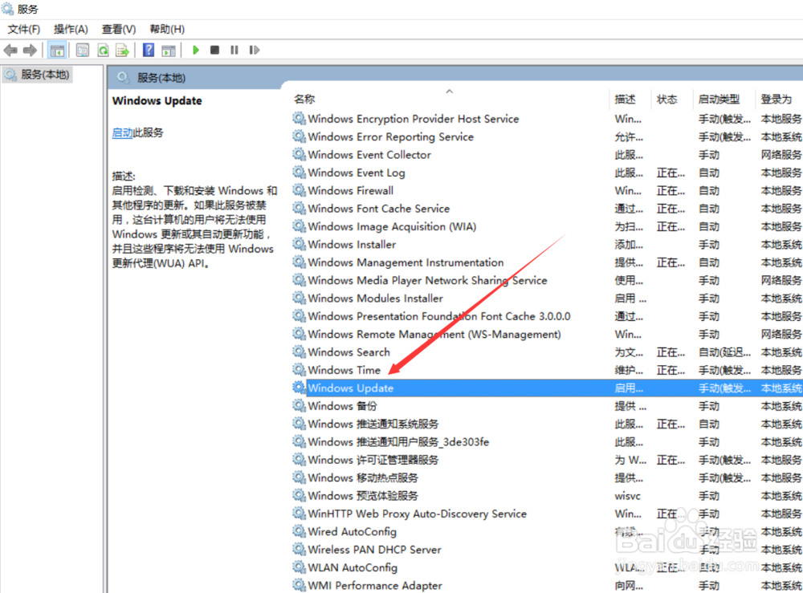Click the Back arrow toolbar icon
This screenshot has height=593, width=803.
coord(10,50)
